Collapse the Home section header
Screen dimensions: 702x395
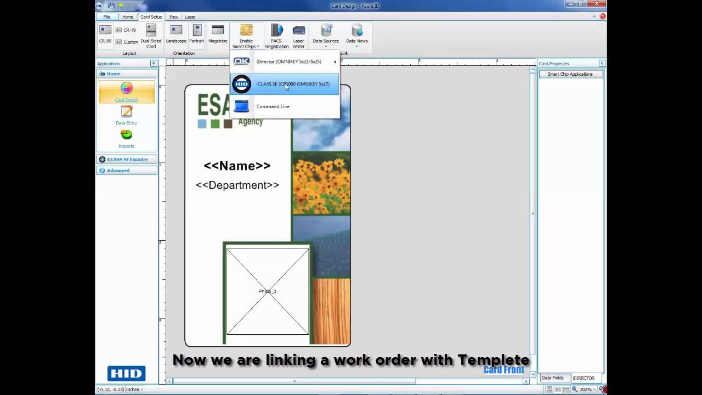(127, 74)
